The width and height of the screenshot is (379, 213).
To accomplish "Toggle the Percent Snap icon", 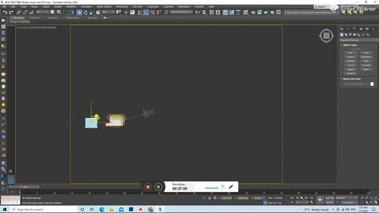I will [x=153, y=12].
